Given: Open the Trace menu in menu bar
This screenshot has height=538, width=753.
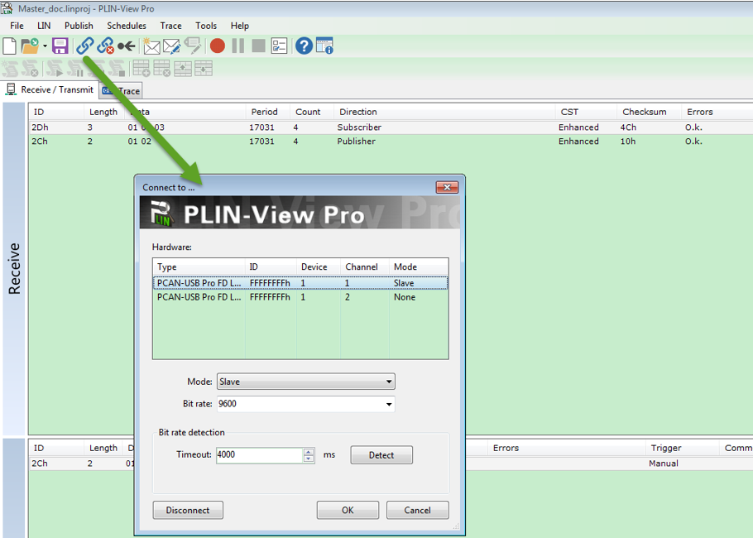Looking at the screenshot, I should (170, 26).
